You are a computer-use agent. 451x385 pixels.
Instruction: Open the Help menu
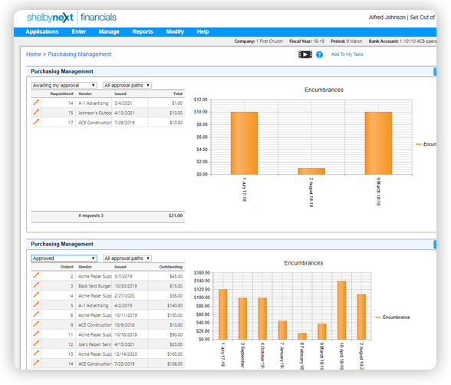[202, 31]
